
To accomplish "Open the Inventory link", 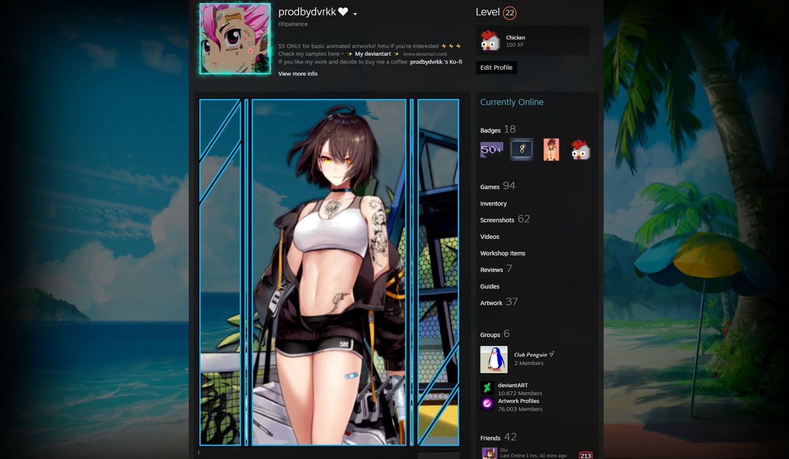I will tap(493, 204).
